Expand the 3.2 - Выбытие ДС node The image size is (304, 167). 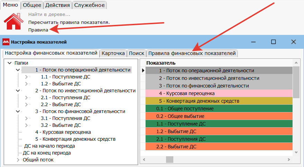pos(26,125)
